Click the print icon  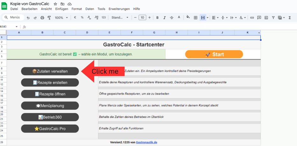pyautogui.click(x=42, y=17)
